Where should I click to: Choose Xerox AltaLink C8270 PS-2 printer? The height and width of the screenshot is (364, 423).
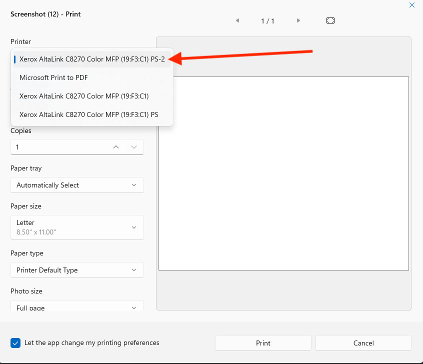pyautogui.click(x=92, y=59)
